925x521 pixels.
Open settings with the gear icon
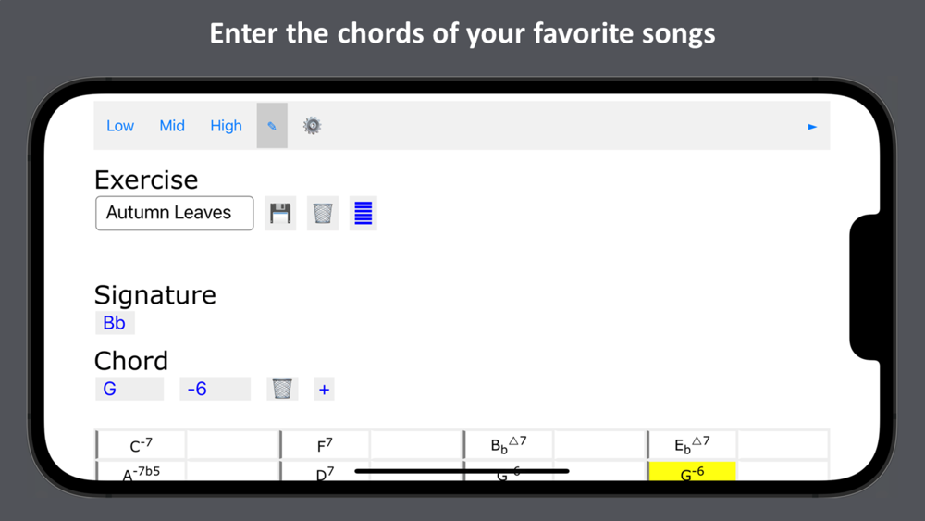click(312, 126)
